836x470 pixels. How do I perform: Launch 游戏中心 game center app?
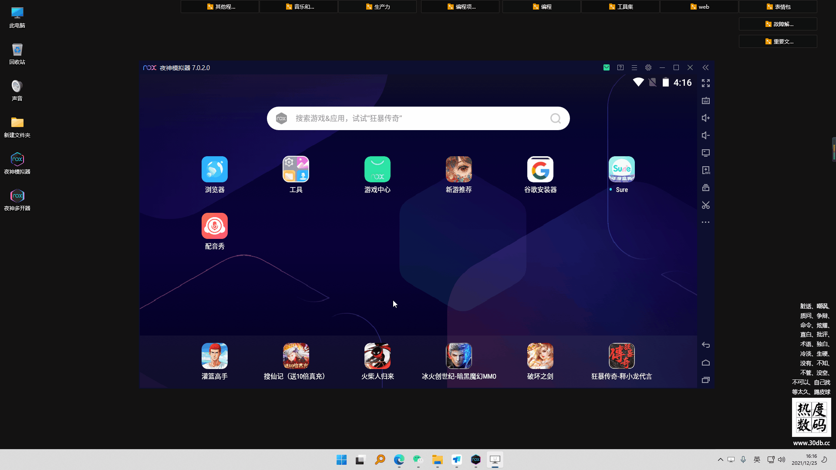point(377,169)
